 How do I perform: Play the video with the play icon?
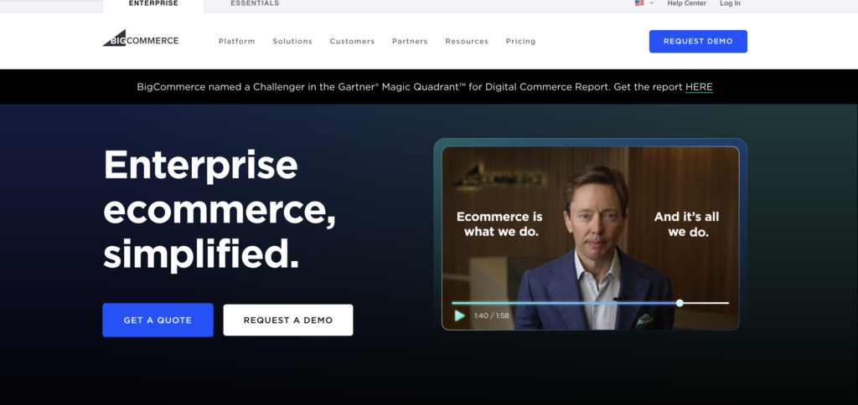460,315
